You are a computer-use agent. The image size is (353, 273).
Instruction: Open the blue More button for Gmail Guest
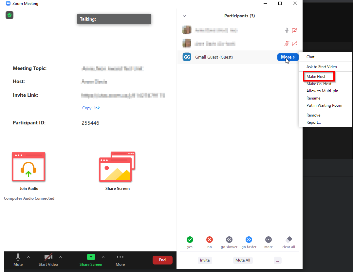(x=288, y=57)
